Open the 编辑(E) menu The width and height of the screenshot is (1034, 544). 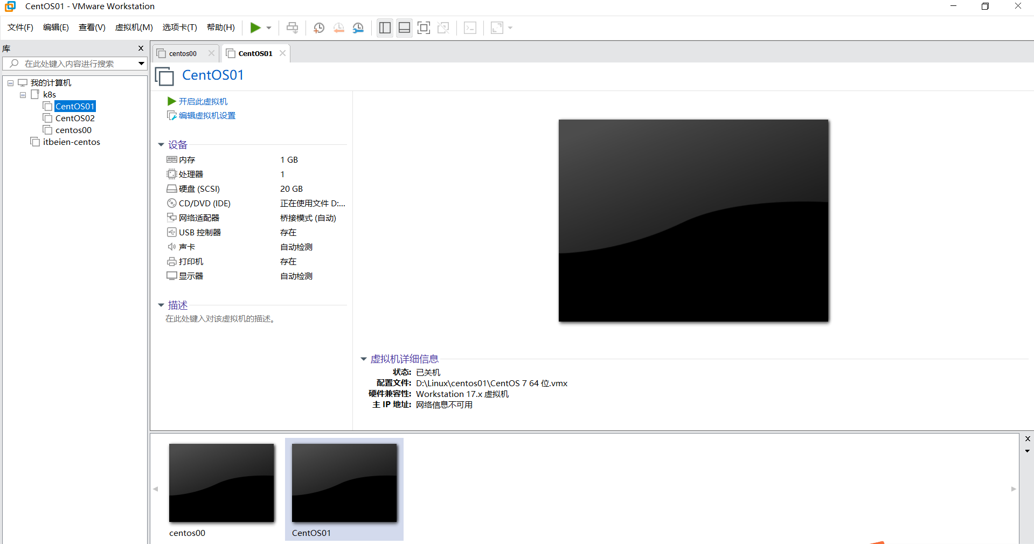pos(56,27)
